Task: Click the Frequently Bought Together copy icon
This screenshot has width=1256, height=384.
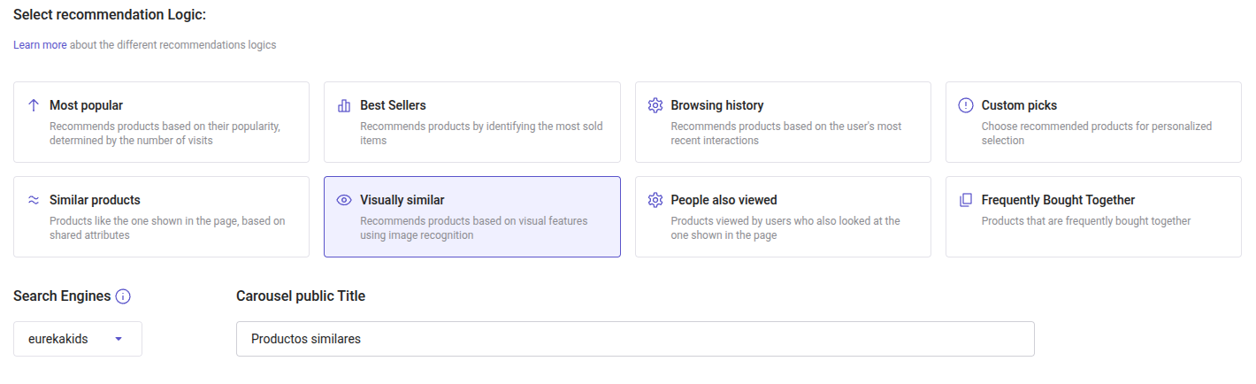Action: (965, 200)
